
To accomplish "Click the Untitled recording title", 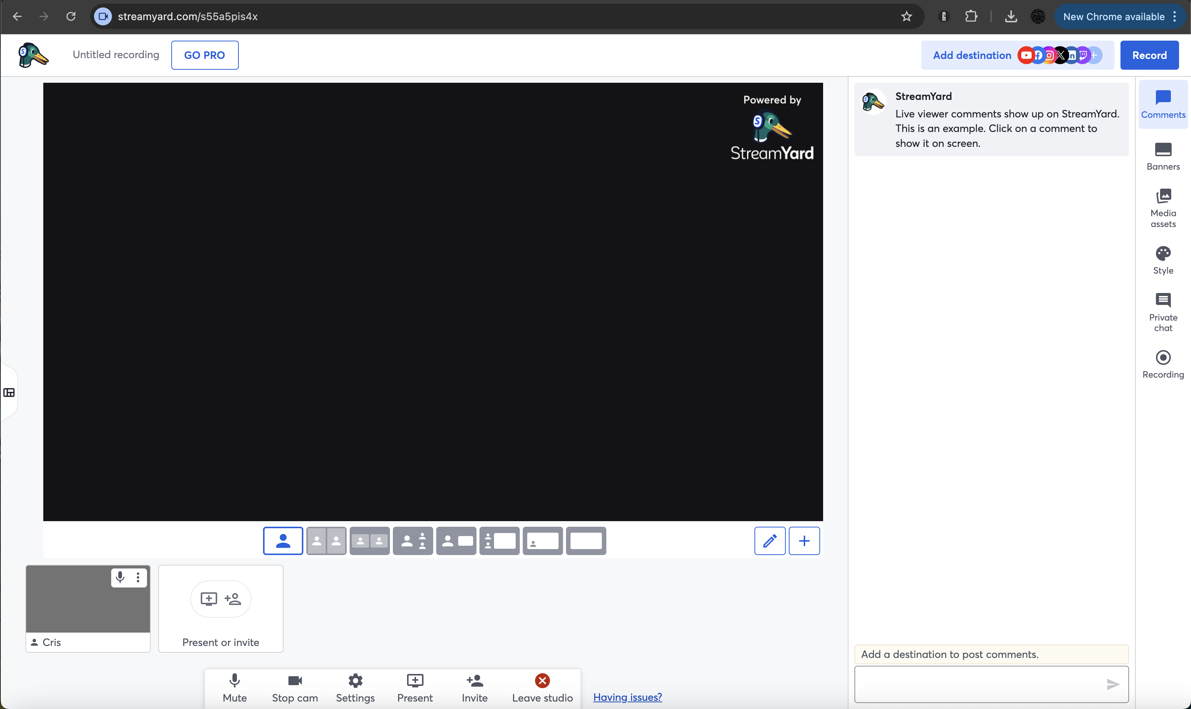I will pyautogui.click(x=116, y=54).
